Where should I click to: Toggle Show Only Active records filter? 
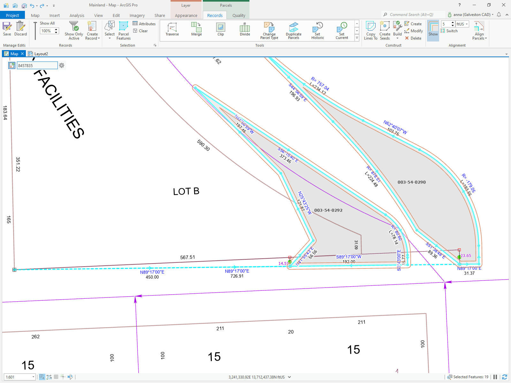pyautogui.click(x=74, y=31)
